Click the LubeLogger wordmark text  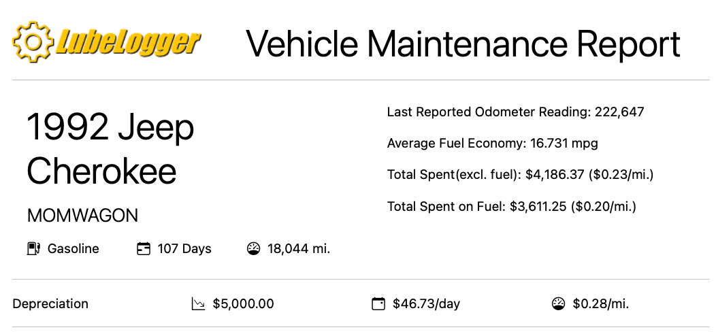coord(128,42)
